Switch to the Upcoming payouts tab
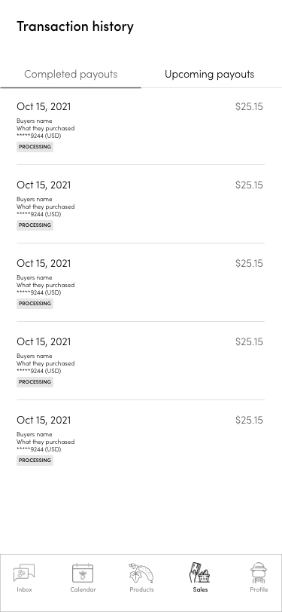Viewport: 282px width, 612px height. (209, 74)
